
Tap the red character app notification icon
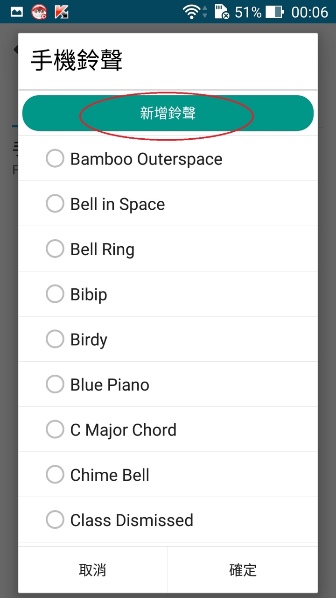point(39,12)
